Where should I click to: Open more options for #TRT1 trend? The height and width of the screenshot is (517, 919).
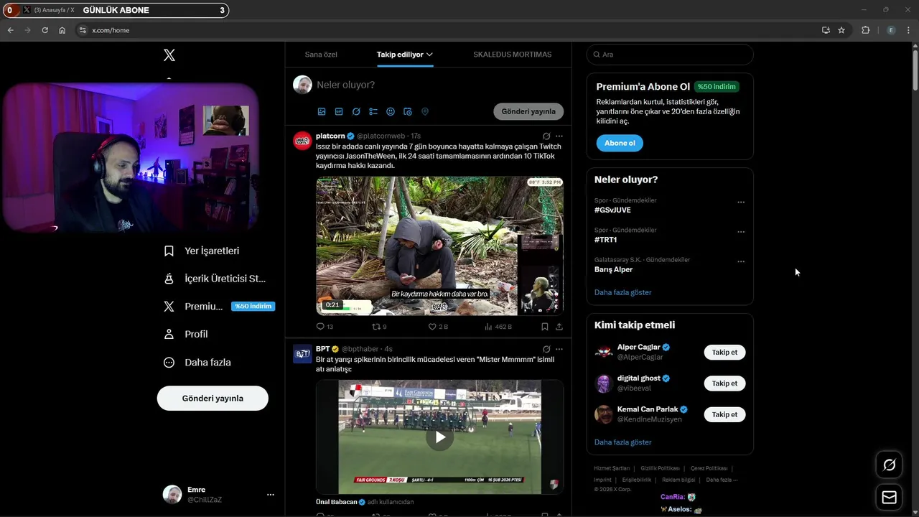coord(741,232)
